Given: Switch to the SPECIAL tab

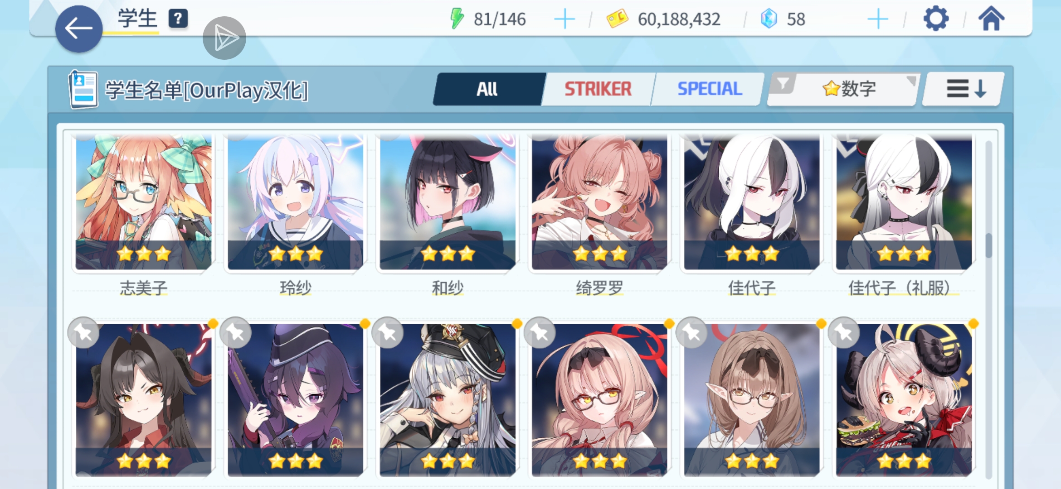Looking at the screenshot, I should click(709, 89).
